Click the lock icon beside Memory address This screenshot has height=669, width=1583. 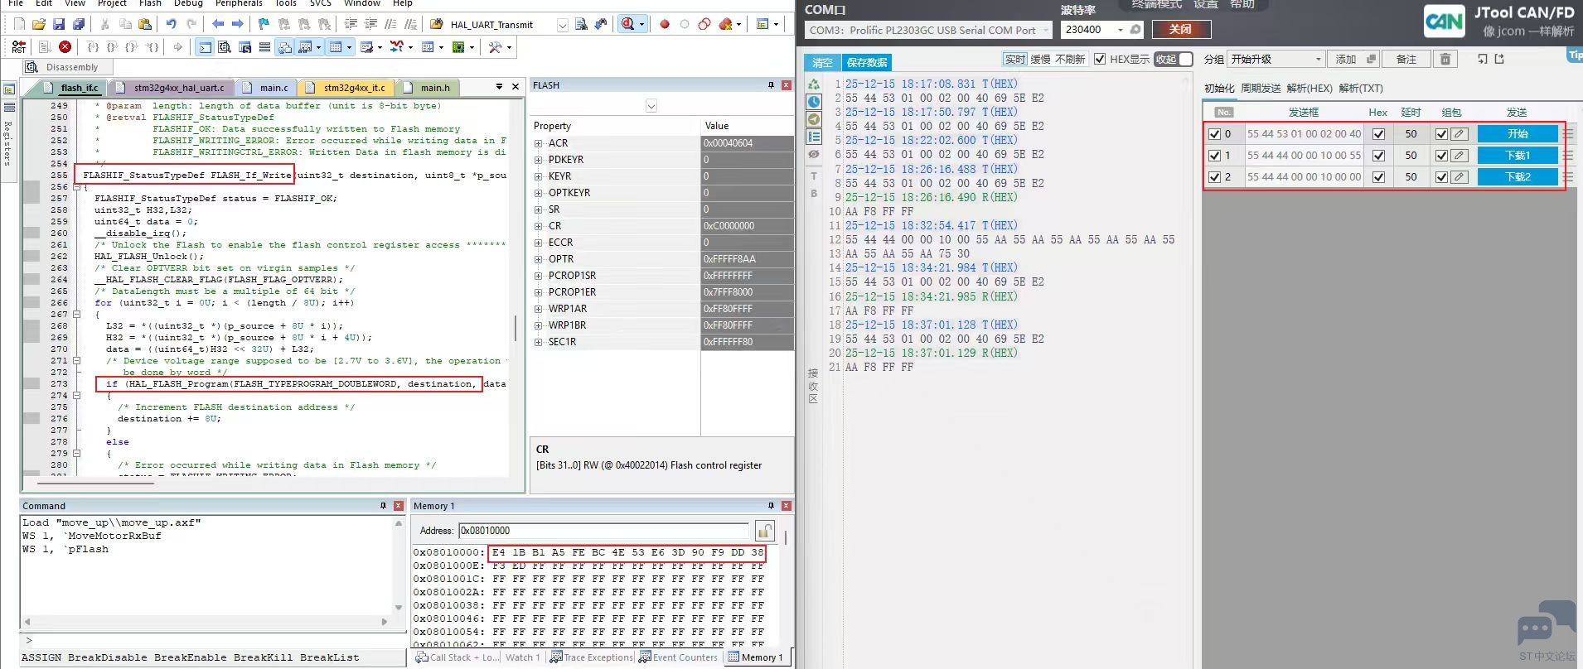(x=764, y=531)
